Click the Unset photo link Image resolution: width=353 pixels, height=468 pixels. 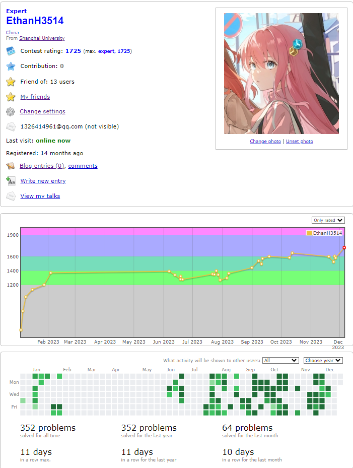point(300,142)
